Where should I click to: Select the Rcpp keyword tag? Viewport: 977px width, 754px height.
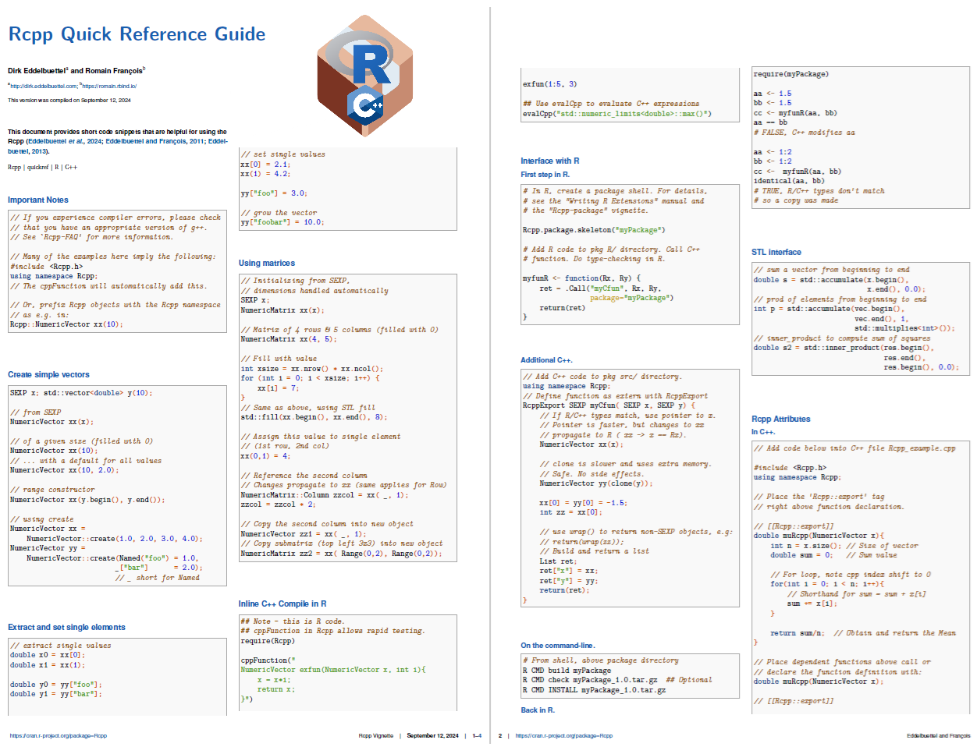(13, 167)
